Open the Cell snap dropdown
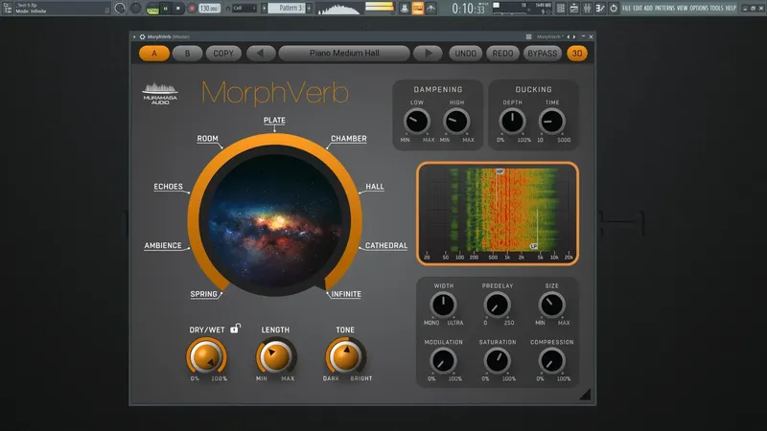767x431 pixels. click(244, 9)
